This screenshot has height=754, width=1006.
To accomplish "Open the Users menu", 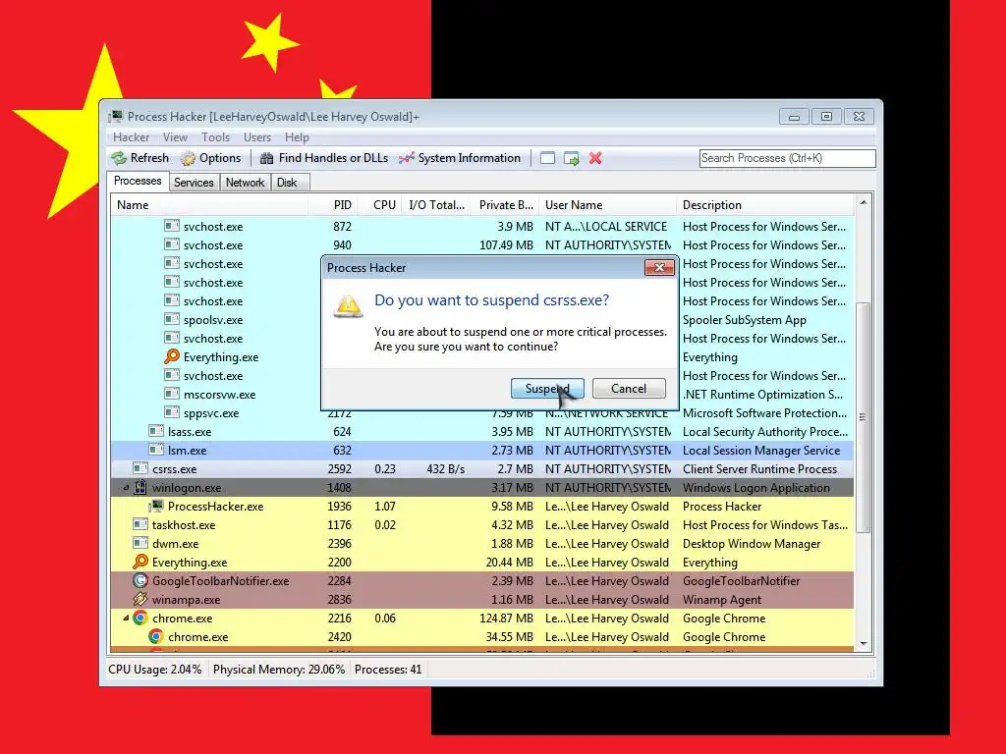I will click(x=257, y=137).
